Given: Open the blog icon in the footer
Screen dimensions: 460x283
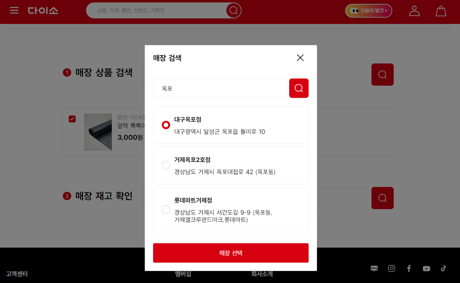Looking at the screenshot, I should [374, 268].
